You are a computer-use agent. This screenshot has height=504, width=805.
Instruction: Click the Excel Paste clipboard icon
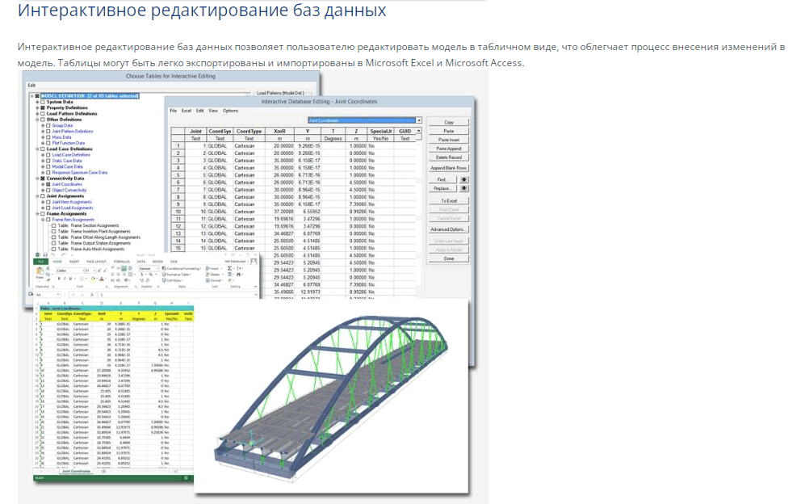pyautogui.click(x=40, y=271)
